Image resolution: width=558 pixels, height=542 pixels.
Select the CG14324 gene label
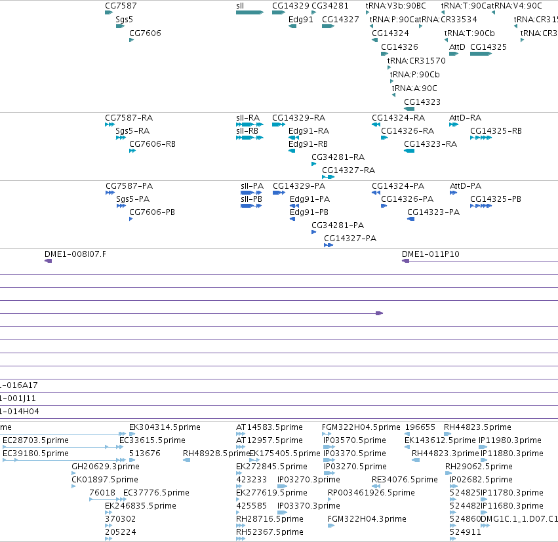(390, 33)
